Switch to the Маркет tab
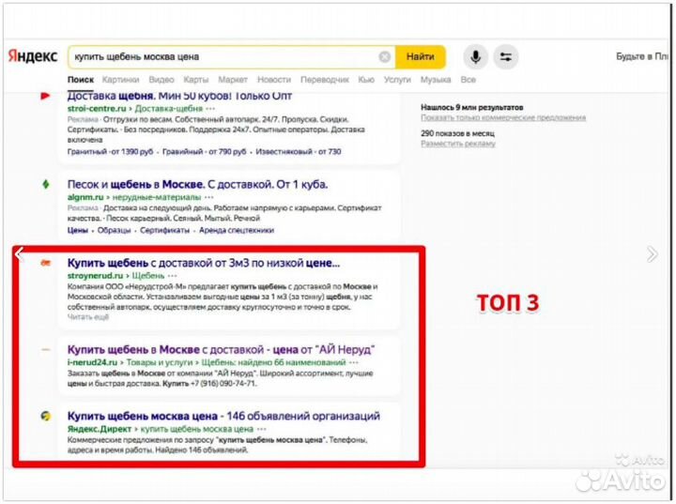Viewport: 676px width, 504px height. click(x=233, y=80)
